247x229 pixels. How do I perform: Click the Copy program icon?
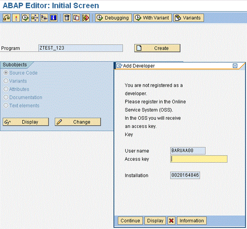pyautogui.click(x=76, y=18)
